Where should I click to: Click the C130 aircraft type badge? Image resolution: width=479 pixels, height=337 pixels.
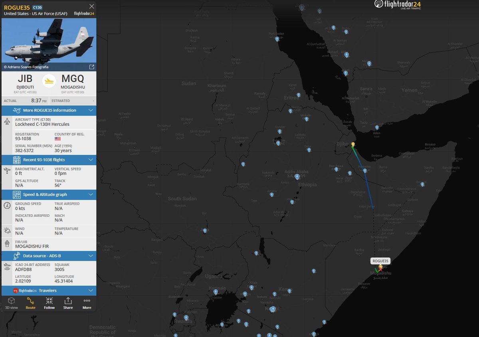(x=37, y=7)
